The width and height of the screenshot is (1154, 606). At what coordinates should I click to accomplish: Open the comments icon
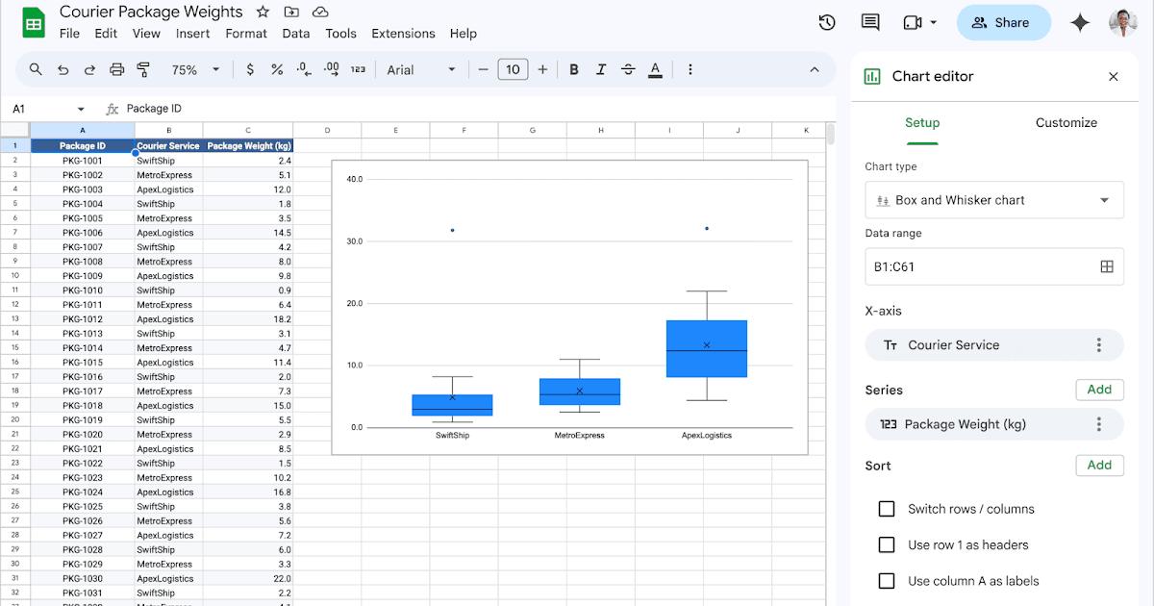pos(870,22)
